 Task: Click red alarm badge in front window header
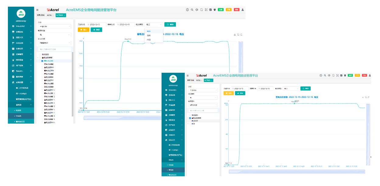point(364,75)
